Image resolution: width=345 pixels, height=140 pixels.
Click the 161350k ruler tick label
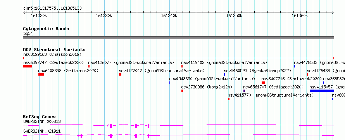click(234, 16)
